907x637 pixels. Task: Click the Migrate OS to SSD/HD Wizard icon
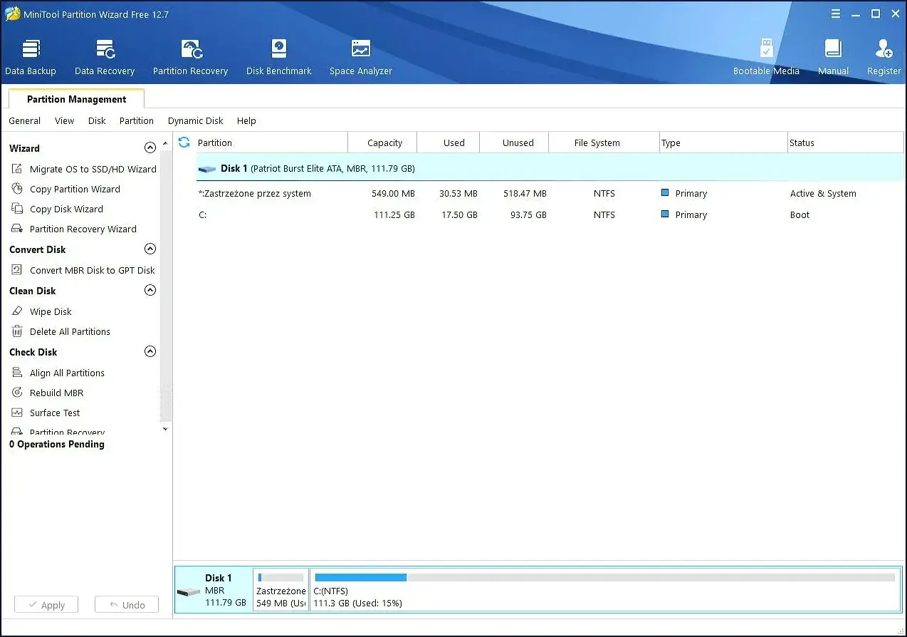pos(17,169)
